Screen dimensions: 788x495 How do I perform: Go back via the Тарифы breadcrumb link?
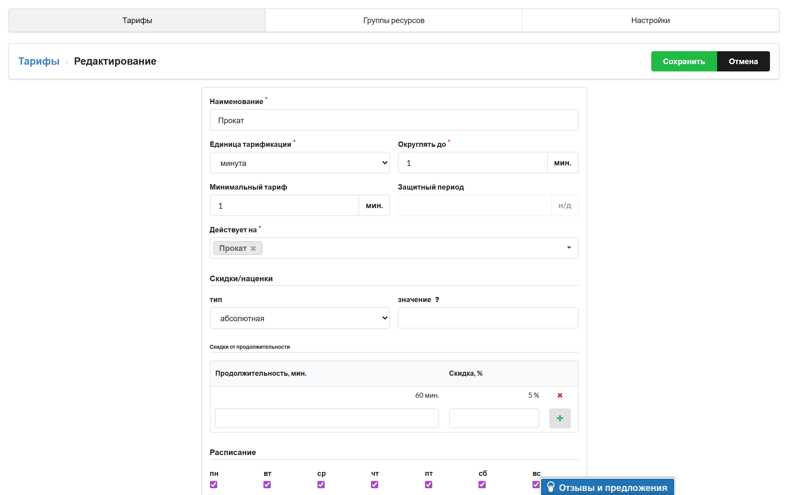coord(39,61)
